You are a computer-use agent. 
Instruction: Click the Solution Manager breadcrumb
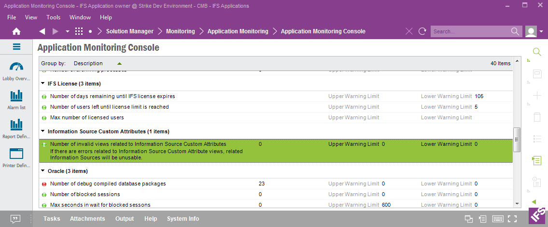[x=130, y=31]
